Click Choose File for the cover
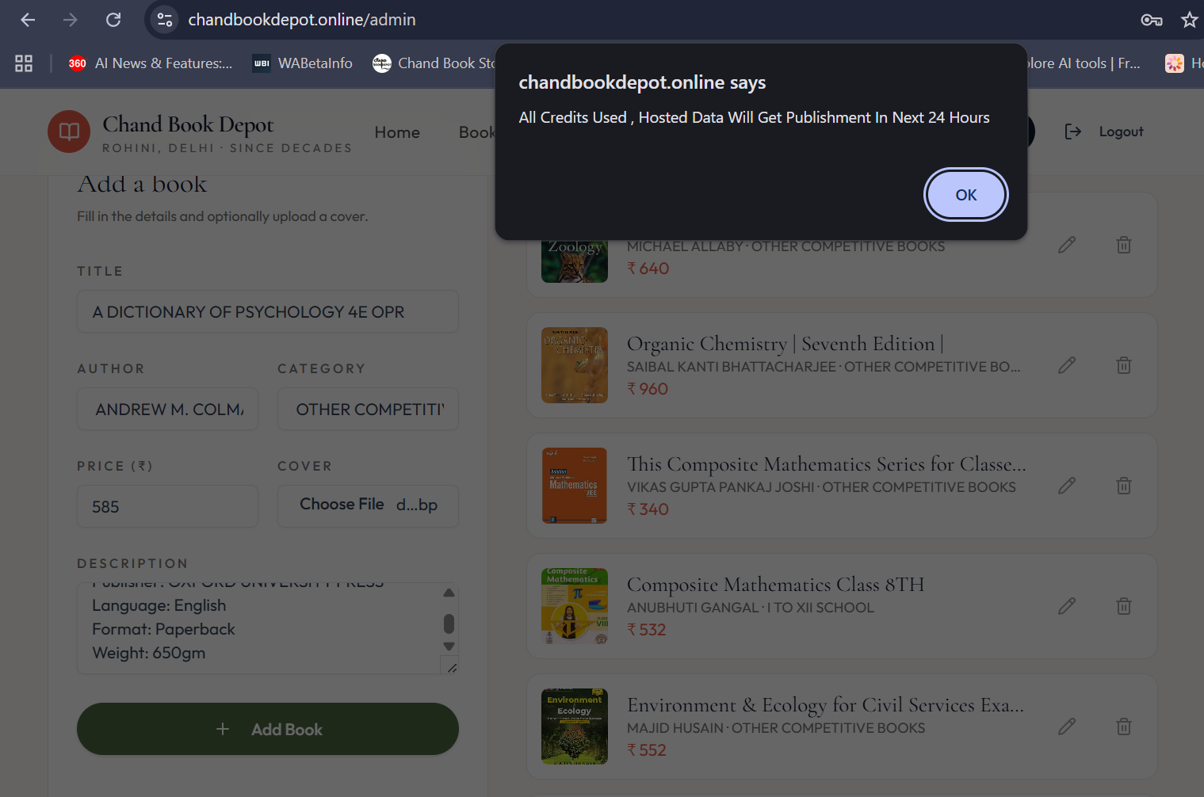 point(342,505)
